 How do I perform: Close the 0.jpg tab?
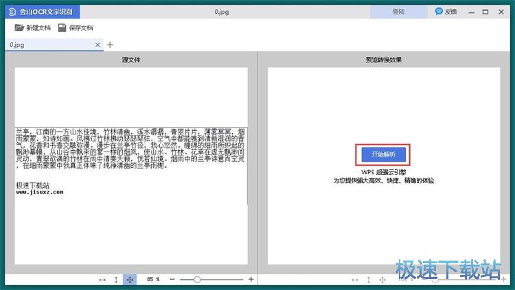(98, 45)
